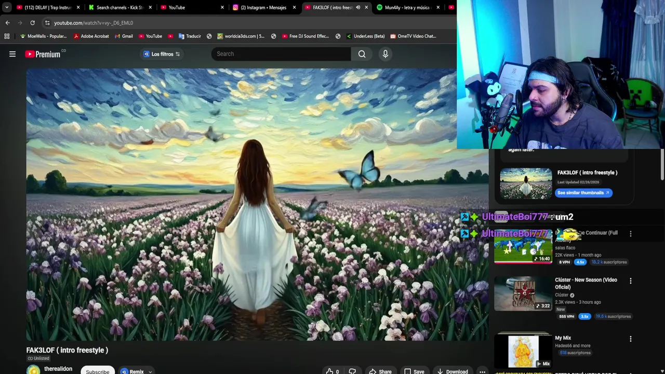The width and height of the screenshot is (665, 374).
Task: Open the Clúster New Season thumbnail
Action: [x=523, y=293]
